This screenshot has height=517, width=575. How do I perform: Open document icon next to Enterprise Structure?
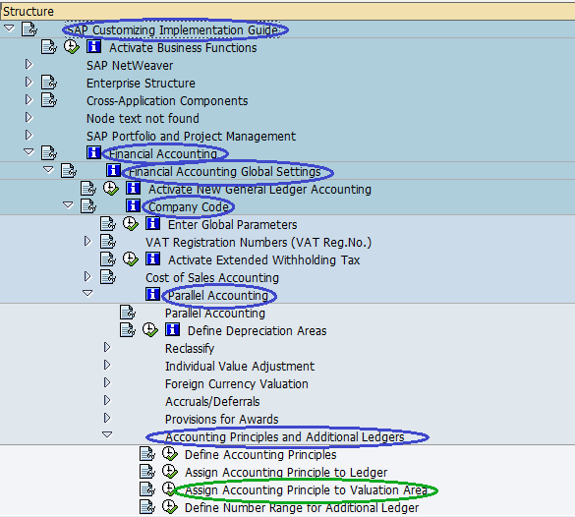tap(49, 83)
